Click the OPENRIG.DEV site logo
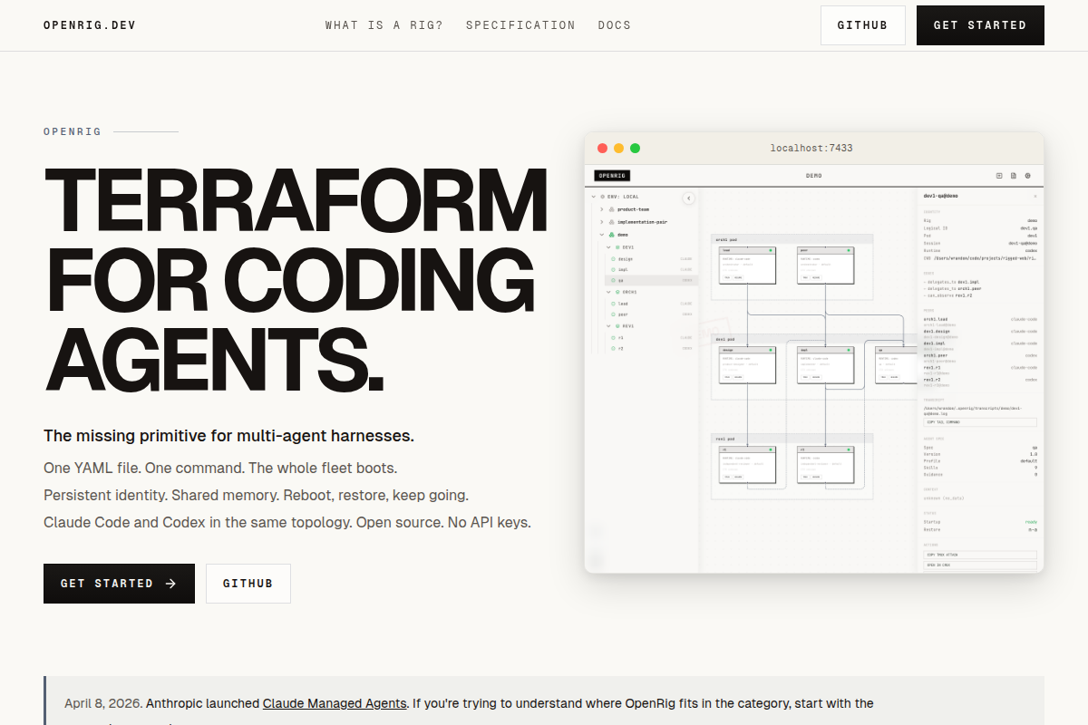Image resolution: width=1088 pixels, height=725 pixels. 90,25
